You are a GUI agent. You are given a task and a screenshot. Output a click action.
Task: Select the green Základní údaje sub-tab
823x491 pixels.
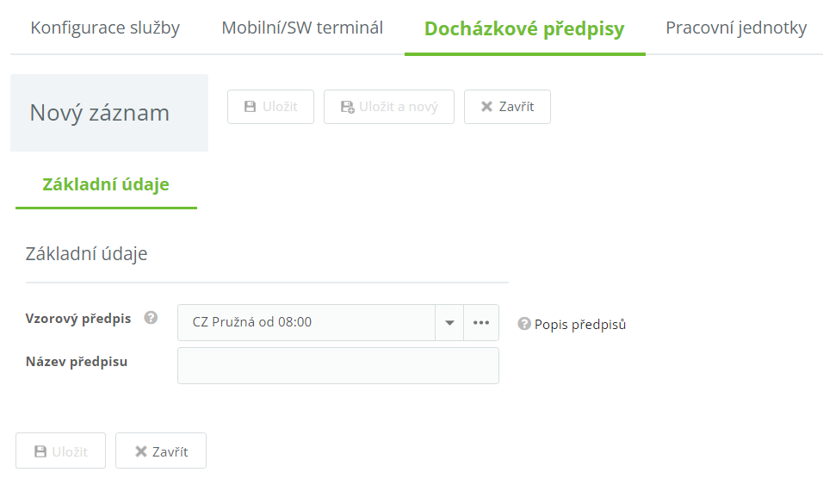pyautogui.click(x=106, y=184)
